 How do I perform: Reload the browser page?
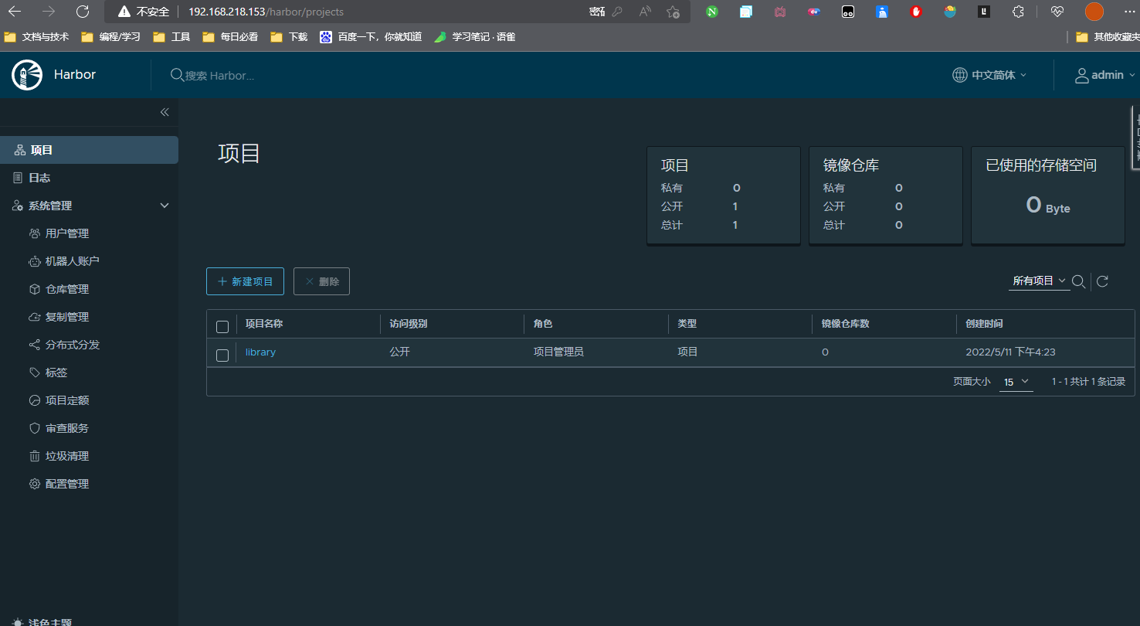click(x=83, y=12)
